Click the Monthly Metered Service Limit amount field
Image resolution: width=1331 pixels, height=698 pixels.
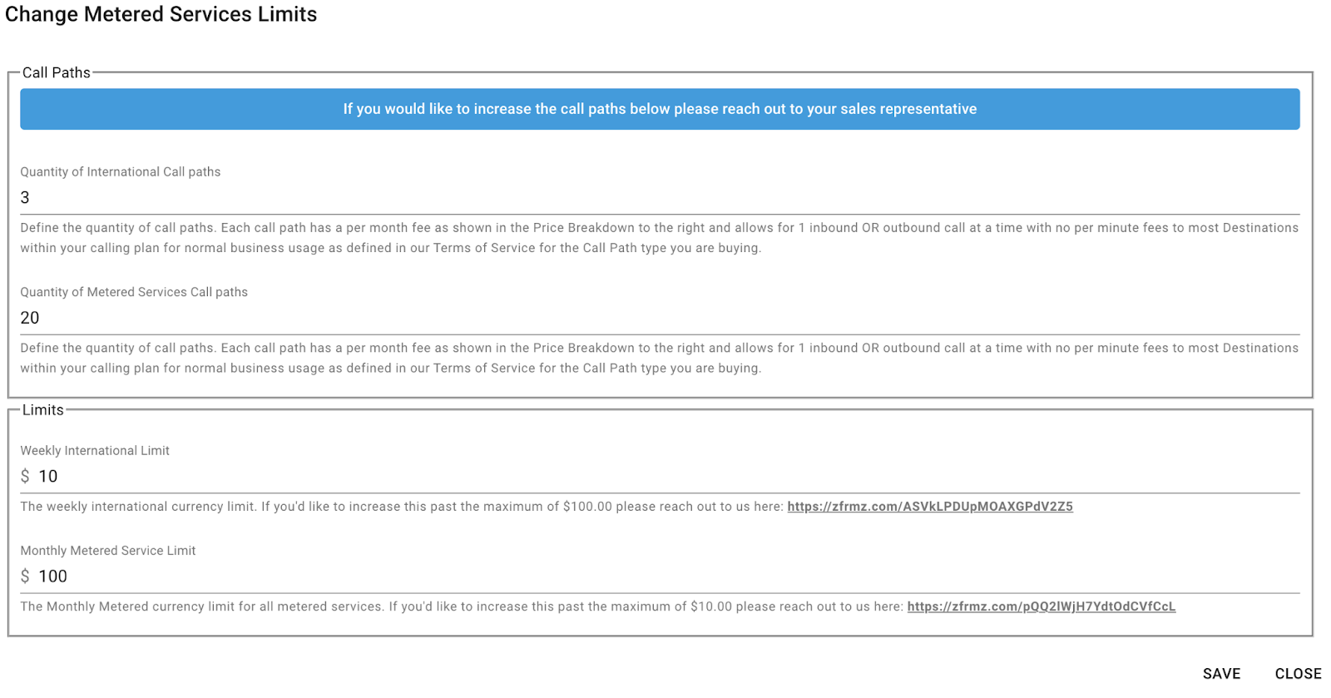665,577
